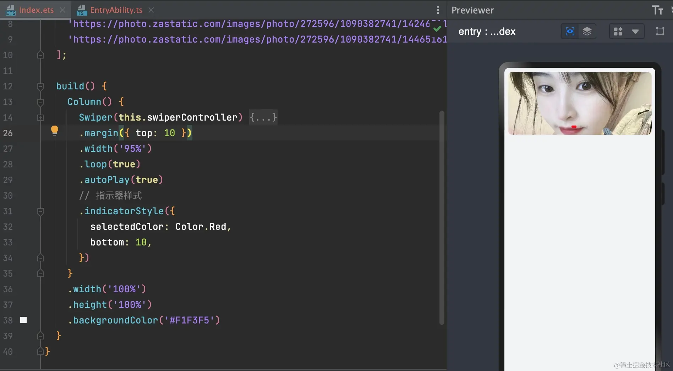
Task: Collapse the indicatorStyle block fold marker
Action: tap(40, 211)
